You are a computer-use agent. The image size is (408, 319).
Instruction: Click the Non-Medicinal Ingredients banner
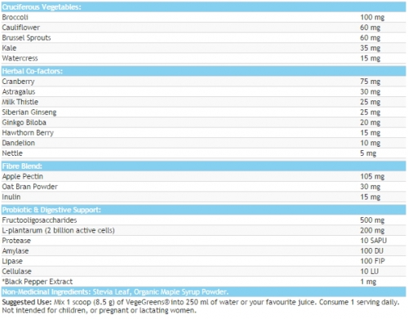tap(204, 292)
